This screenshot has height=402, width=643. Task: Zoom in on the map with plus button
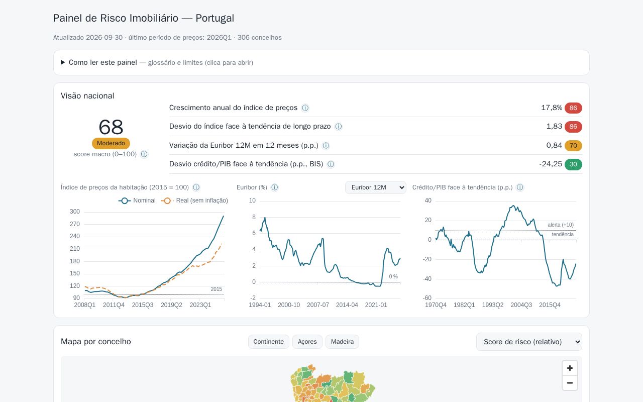[x=570, y=368]
